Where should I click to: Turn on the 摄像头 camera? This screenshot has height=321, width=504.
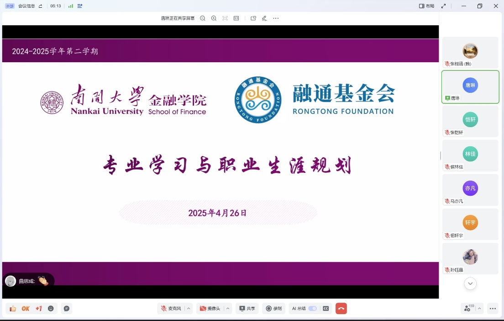coord(210,309)
